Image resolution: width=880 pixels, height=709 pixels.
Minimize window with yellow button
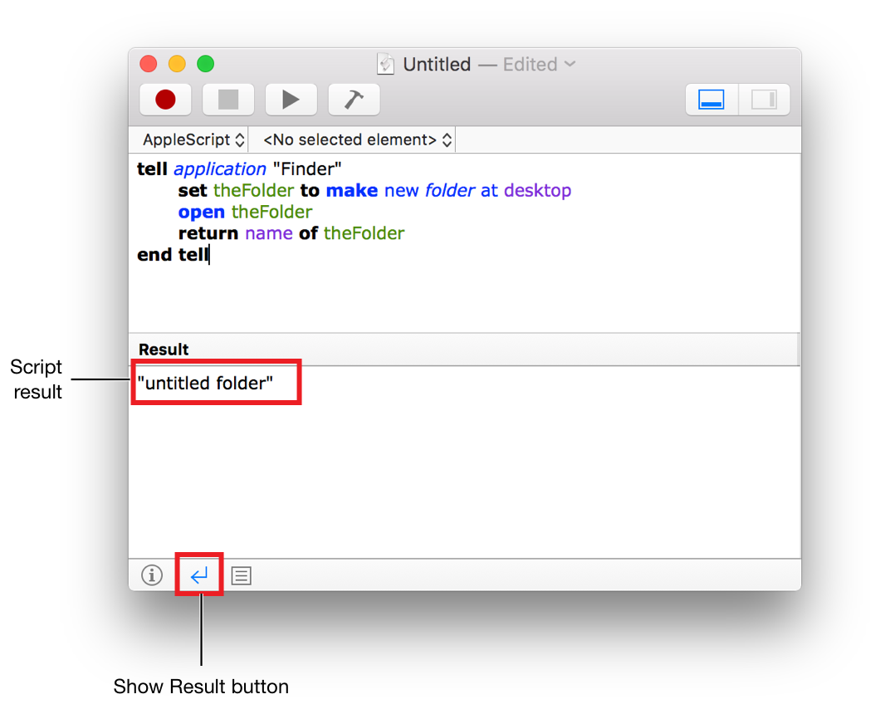pyautogui.click(x=178, y=63)
